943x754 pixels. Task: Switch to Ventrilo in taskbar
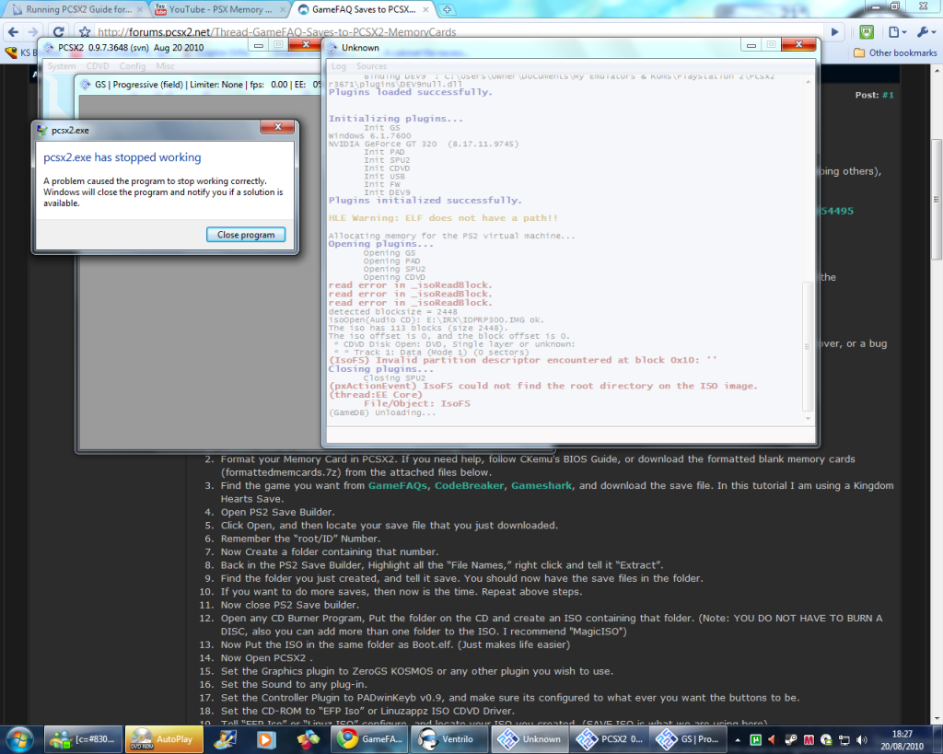449,739
